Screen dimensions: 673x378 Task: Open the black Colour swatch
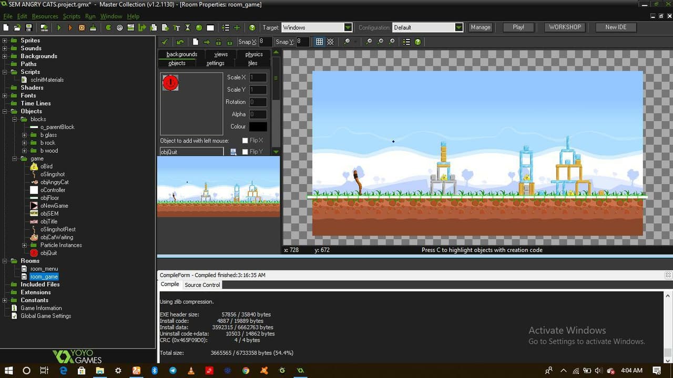[x=258, y=127]
